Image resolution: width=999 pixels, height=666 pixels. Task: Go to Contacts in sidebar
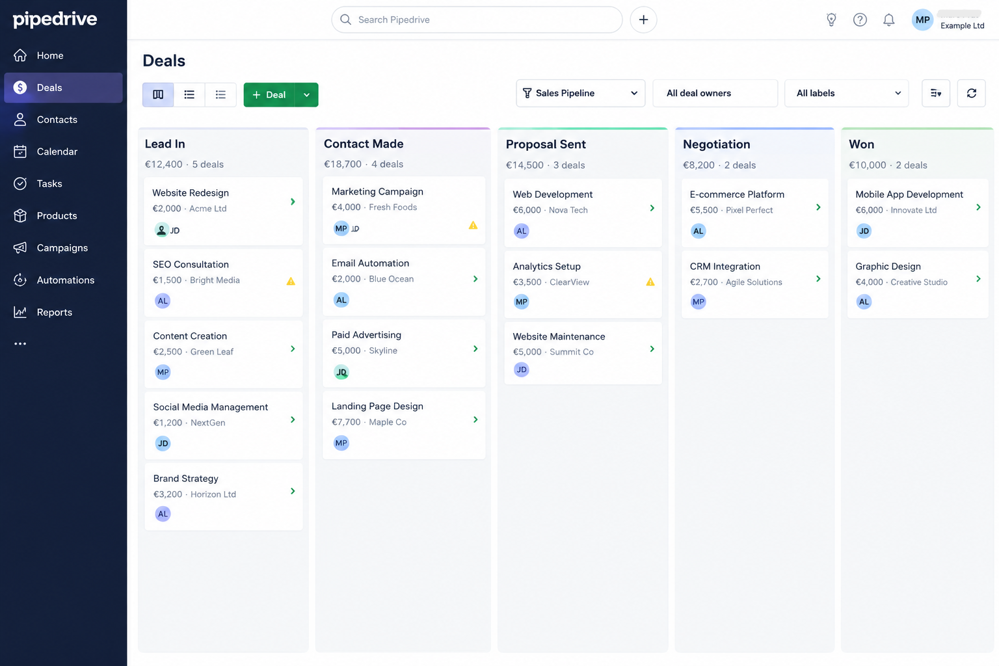point(63,120)
